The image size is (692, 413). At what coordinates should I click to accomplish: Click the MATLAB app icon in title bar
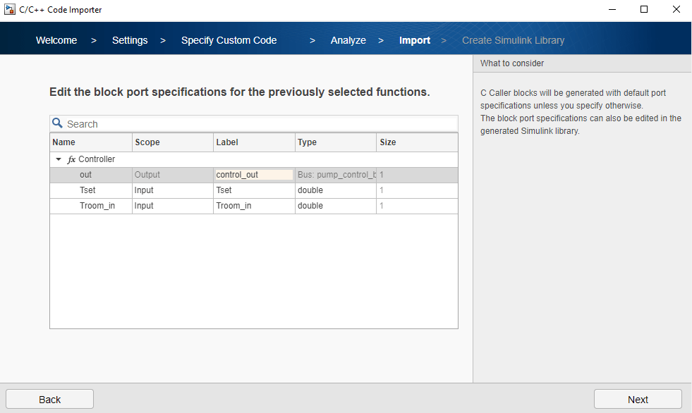(11, 10)
